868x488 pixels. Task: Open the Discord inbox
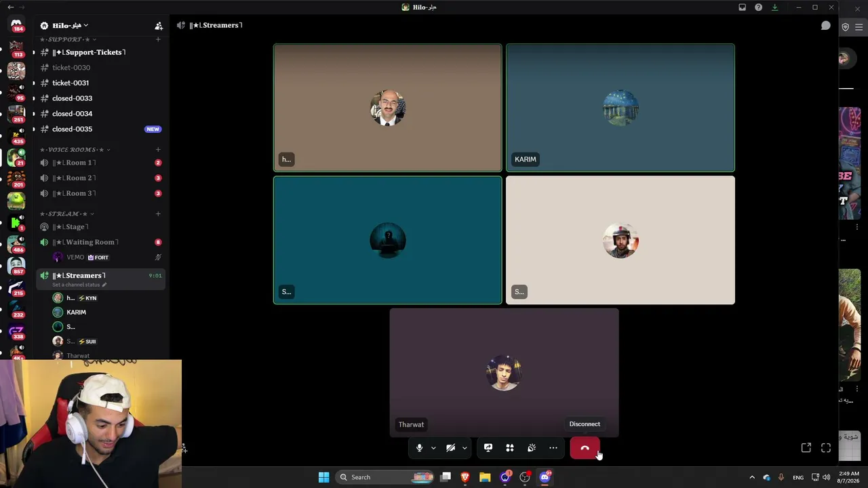click(743, 7)
